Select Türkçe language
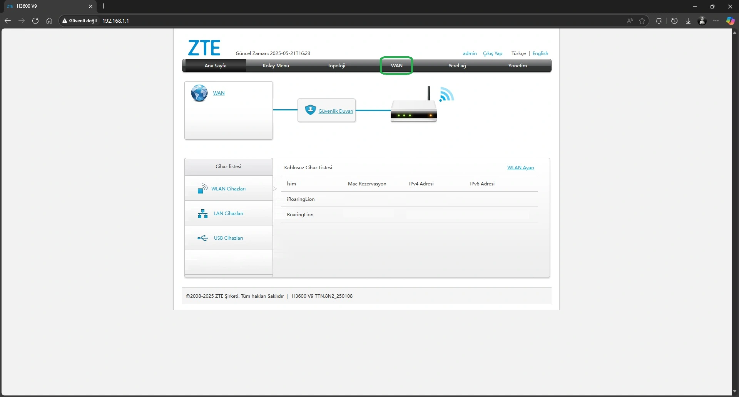The image size is (739, 397). click(518, 53)
